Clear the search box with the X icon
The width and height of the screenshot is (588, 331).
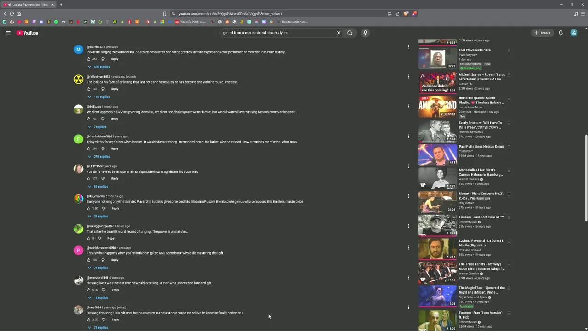(339, 33)
